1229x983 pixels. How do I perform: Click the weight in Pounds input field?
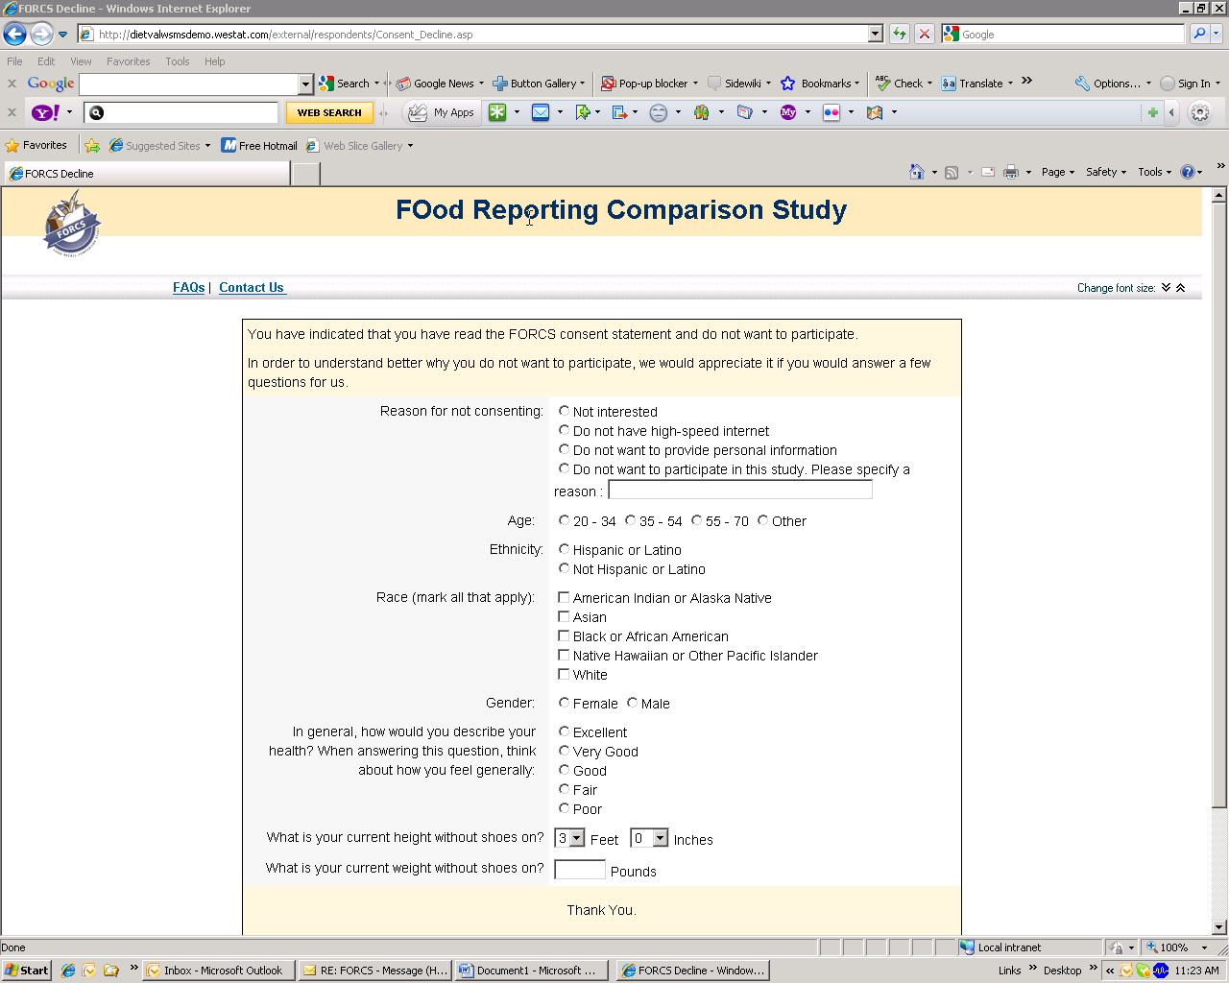(580, 870)
